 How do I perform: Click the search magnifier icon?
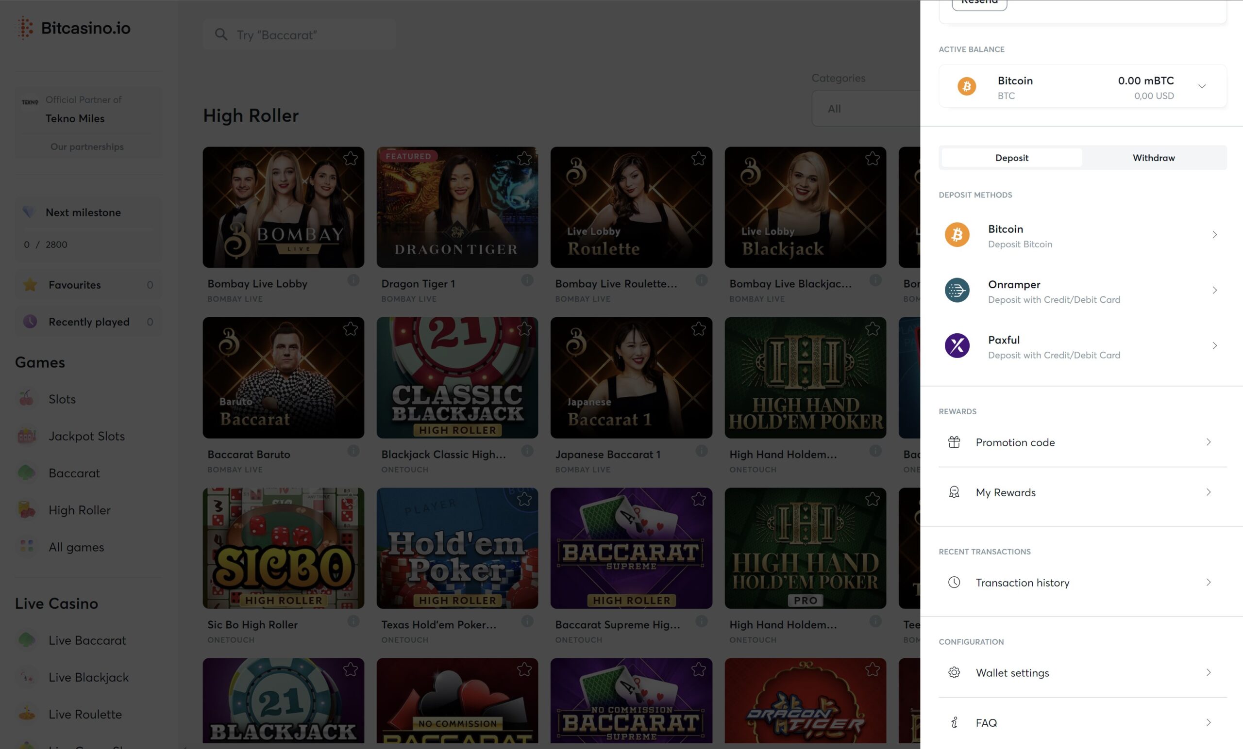221,34
